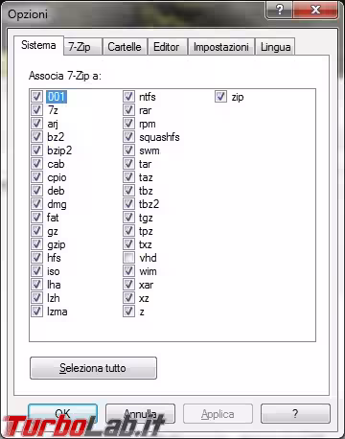Switch to the 7-Zip tab

[82, 47]
